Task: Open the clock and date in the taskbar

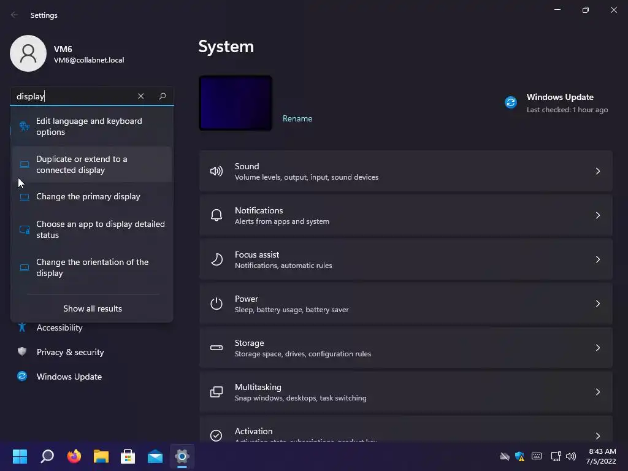Action: (x=601, y=456)
